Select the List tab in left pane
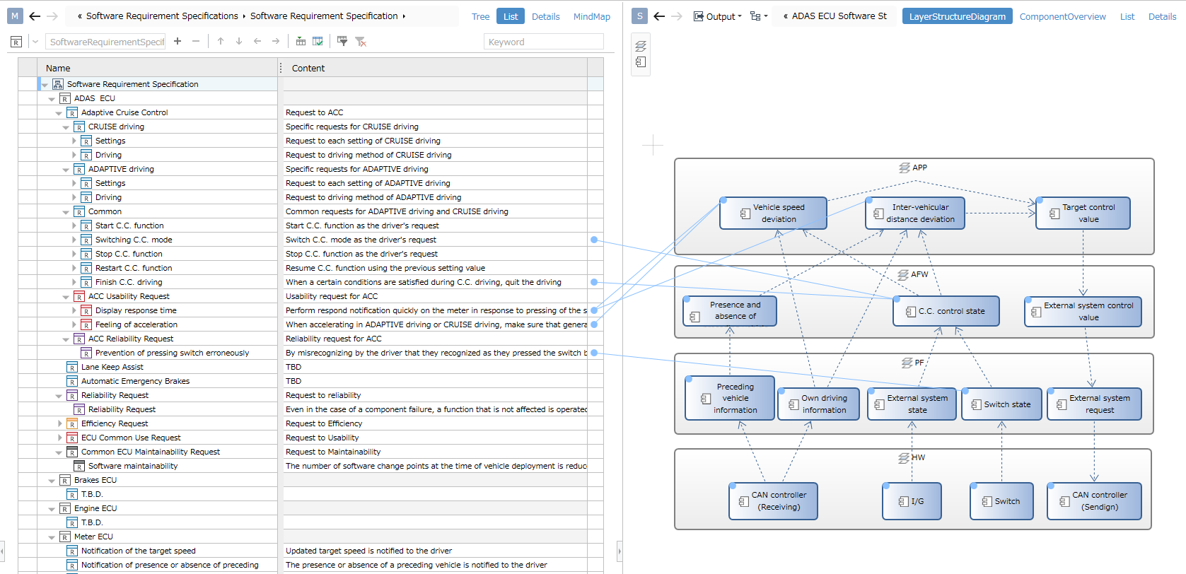1186x574 pixels. [511, 16]
